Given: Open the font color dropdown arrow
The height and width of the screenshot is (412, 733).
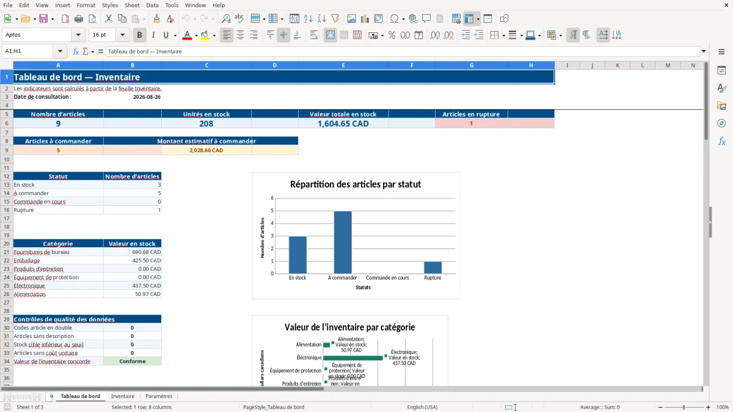Looking at the screenshot, I should [x=195, y=35].
